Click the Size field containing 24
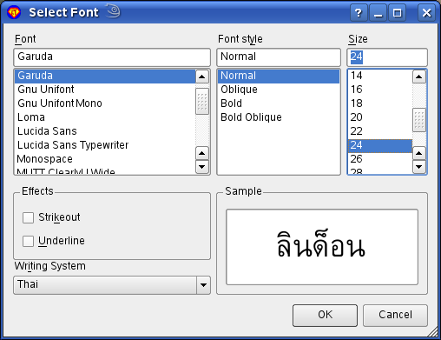The width and height of the screenshot is (441, 340). [387, 57]
